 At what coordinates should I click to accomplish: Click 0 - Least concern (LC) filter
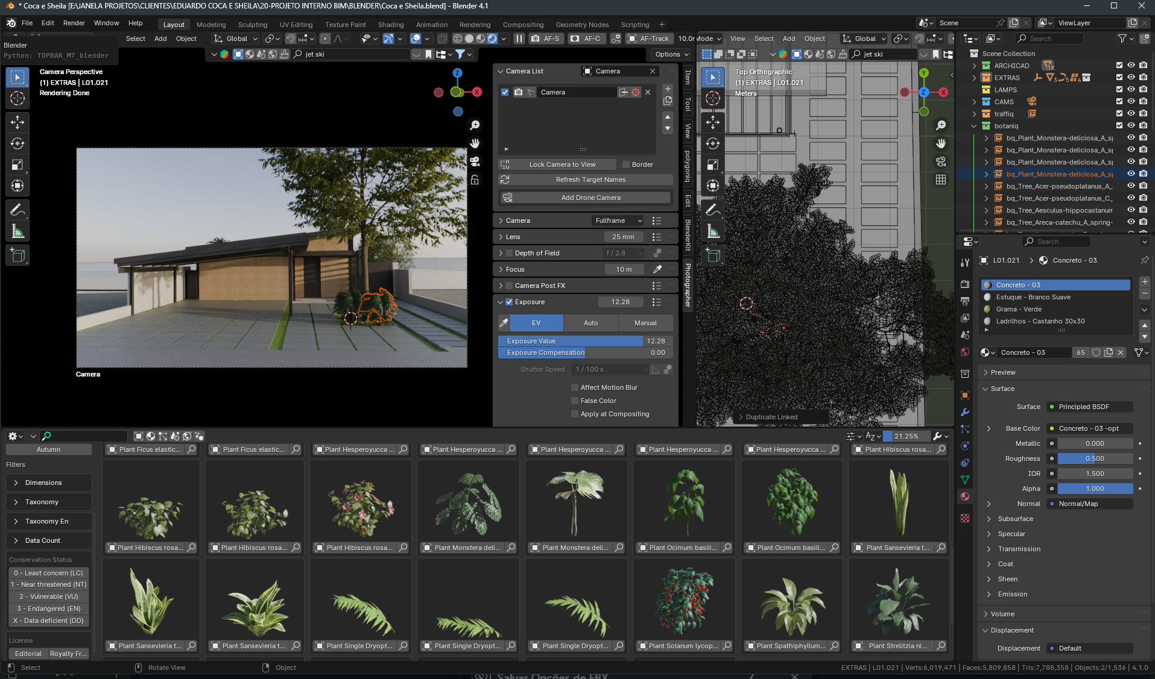(x=49, y=573)
